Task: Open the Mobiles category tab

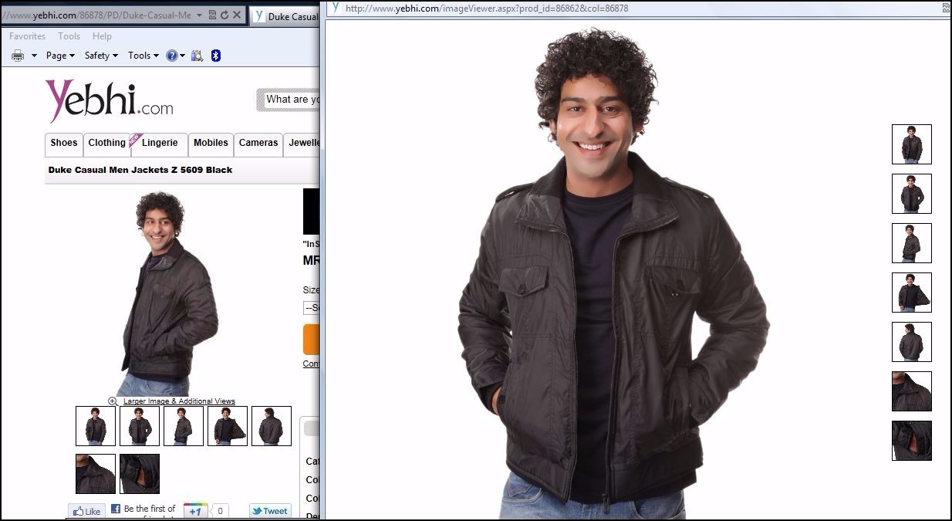Action: pyautogui.click(x=211, y=143)
